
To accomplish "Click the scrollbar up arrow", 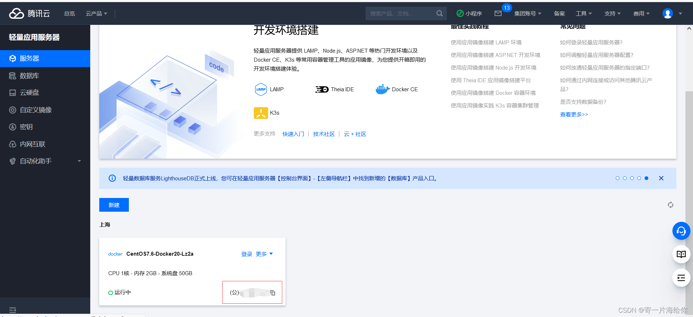I will coord(689,28).
